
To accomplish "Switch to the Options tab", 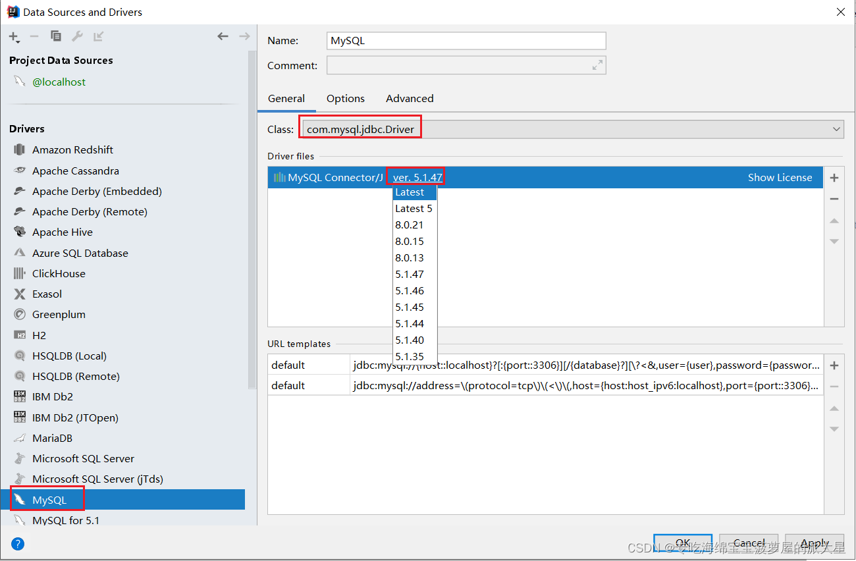I will (346, 98).
